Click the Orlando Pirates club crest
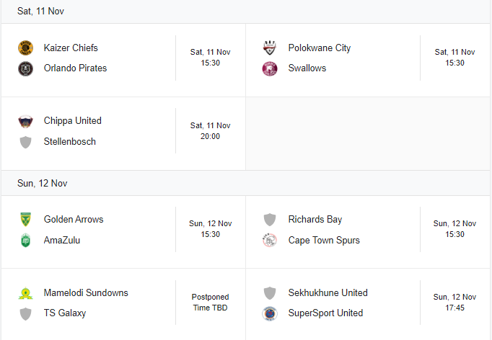The height and width of the screenshot is (340, 492). 25,68
